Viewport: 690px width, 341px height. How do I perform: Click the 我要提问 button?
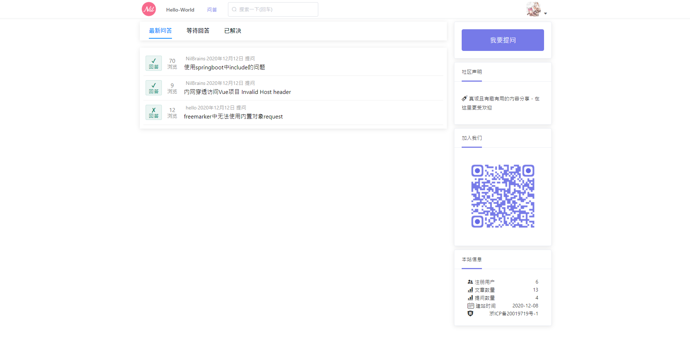(x=503, y=40)
